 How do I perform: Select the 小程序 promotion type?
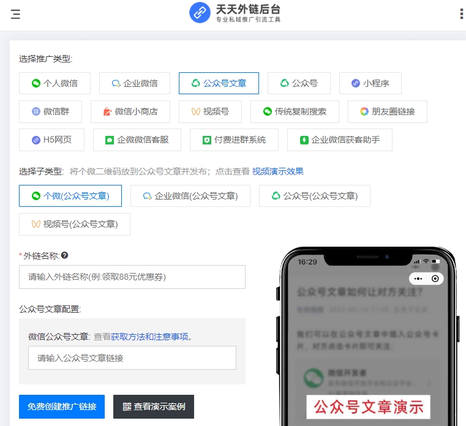tap(370, 83)
